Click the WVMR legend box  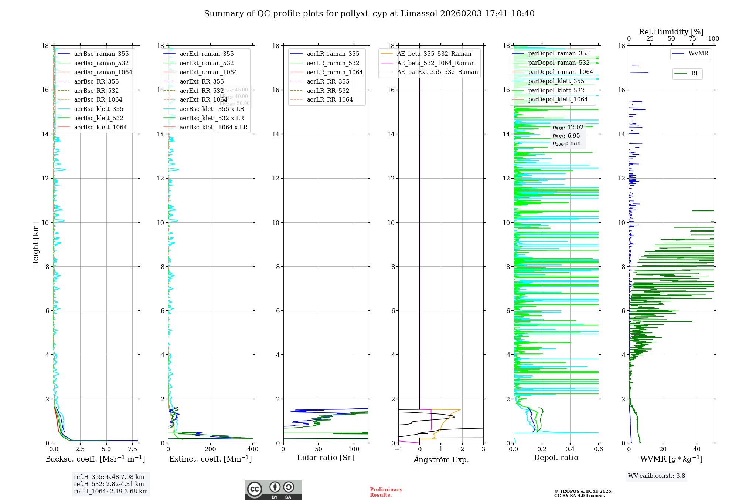[x=691, y=54]
